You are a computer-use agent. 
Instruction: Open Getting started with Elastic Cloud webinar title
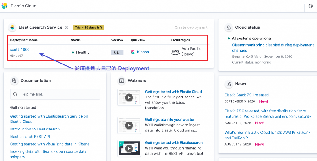point(173,92)
